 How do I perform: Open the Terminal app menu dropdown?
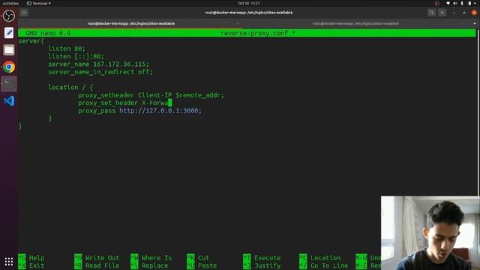[x=39, y=3]
